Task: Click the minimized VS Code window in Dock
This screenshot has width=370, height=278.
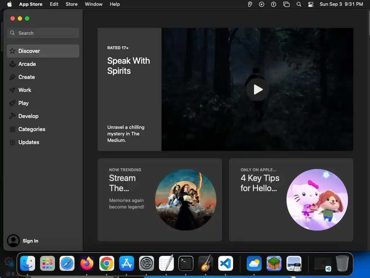Action: tap(323, 264)
